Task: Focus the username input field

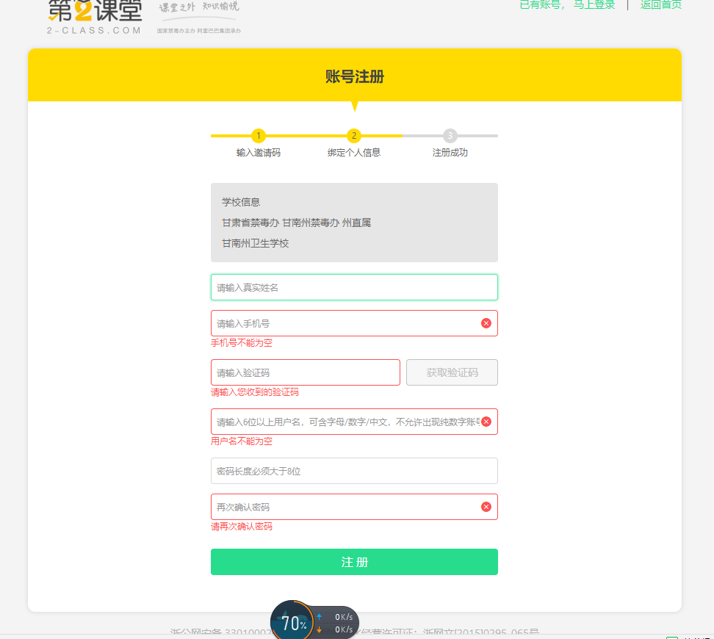Action: [x=345, y=422]
